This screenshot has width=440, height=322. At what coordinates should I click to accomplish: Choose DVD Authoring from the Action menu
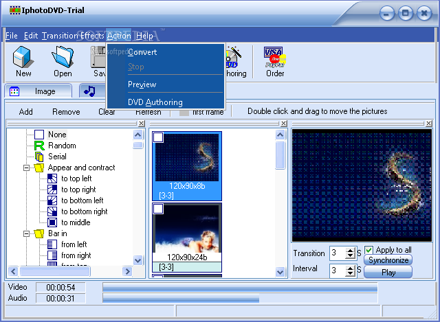pos(166,102)
